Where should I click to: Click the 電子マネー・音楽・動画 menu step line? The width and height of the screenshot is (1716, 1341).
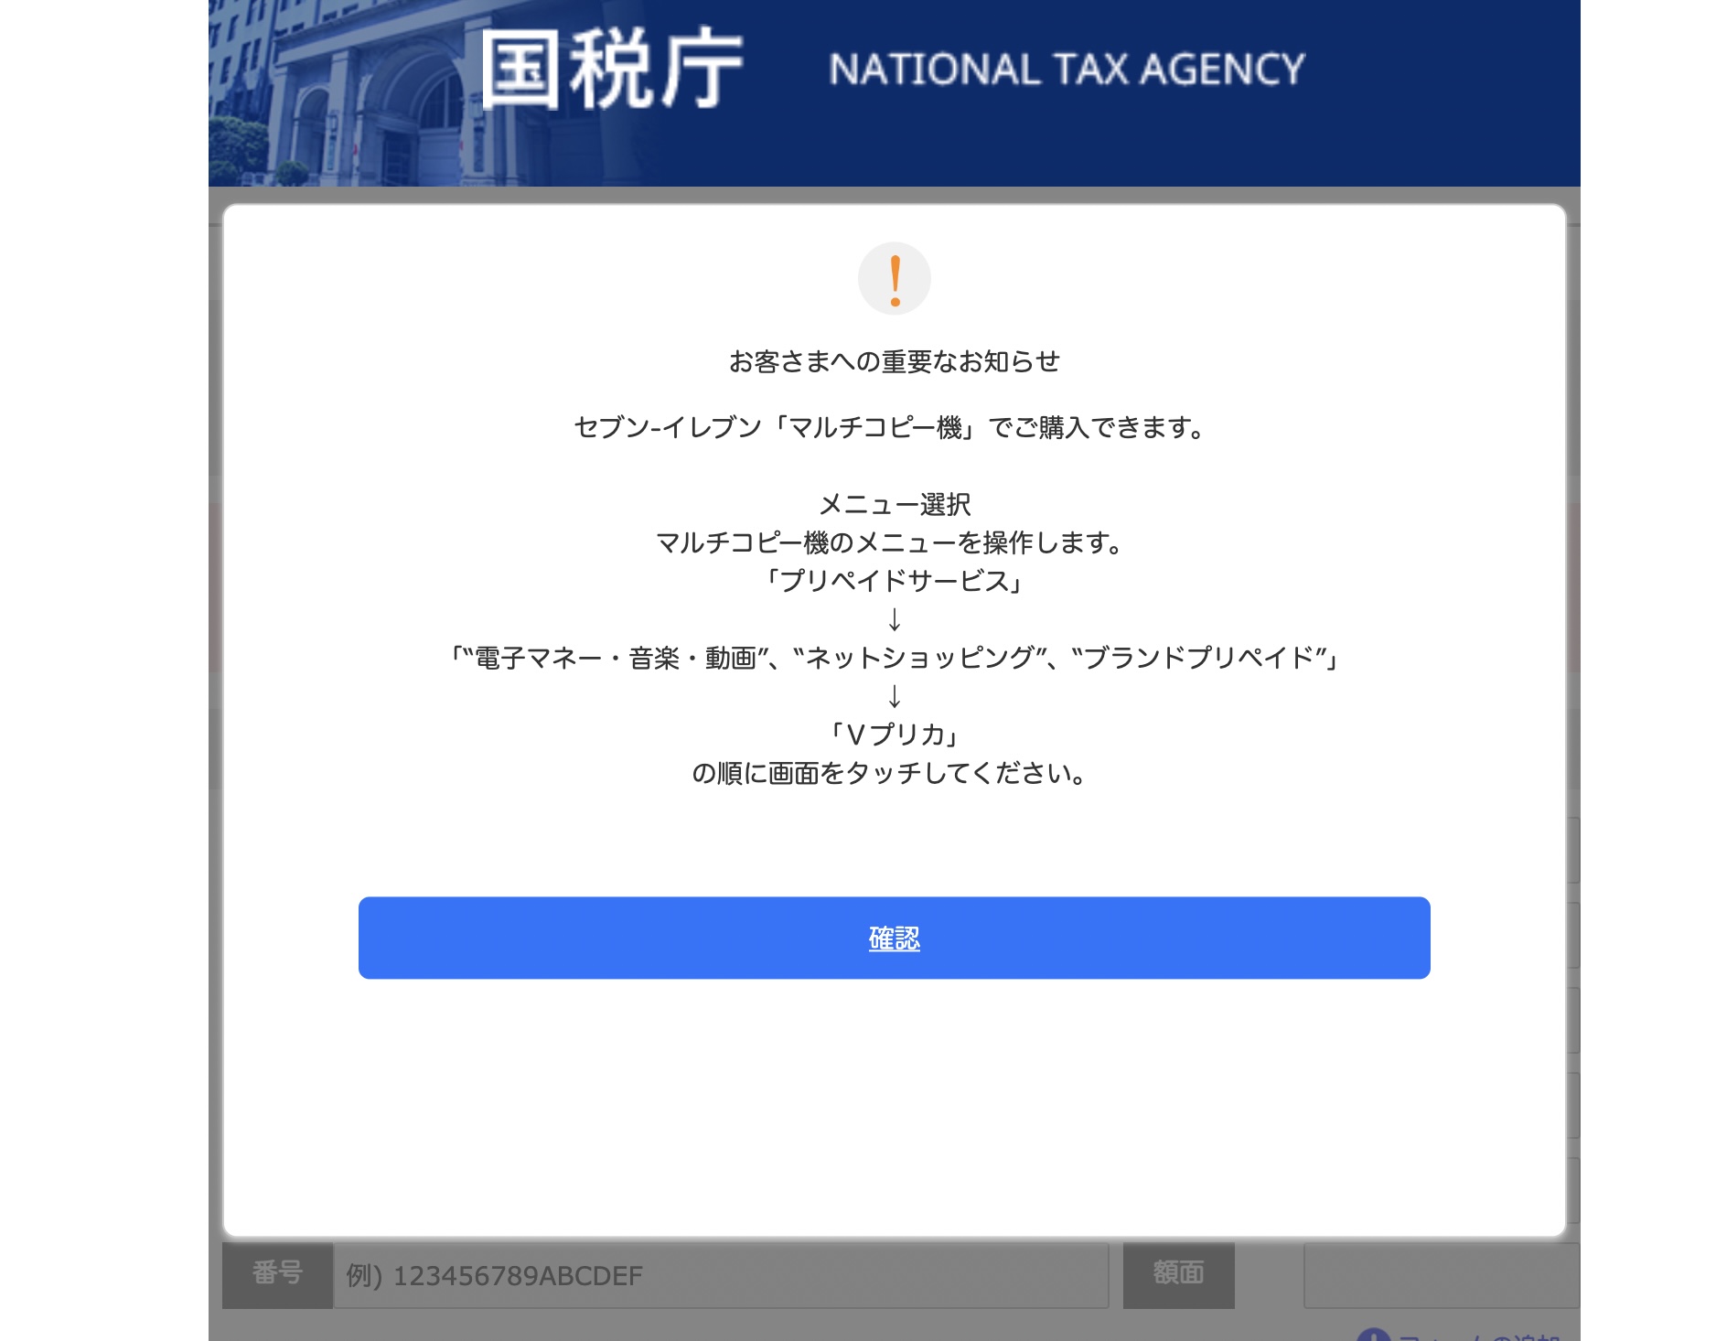coord(895,658)
